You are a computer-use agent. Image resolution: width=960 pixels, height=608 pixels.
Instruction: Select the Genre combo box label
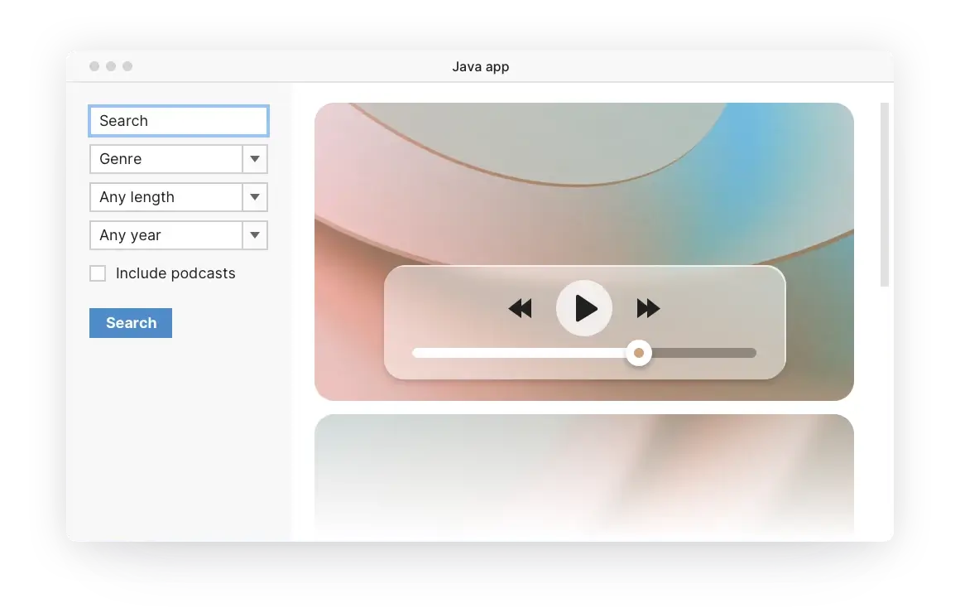tap(120, 159)
